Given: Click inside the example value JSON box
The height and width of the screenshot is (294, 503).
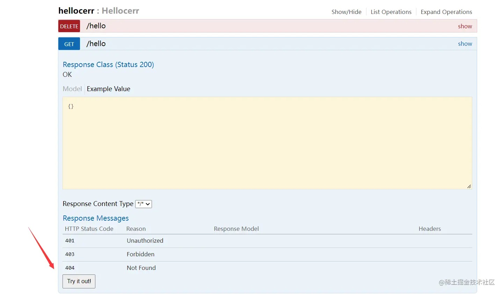Looking at the screenshot, I should pyautogui.click(x=267, y=143).
